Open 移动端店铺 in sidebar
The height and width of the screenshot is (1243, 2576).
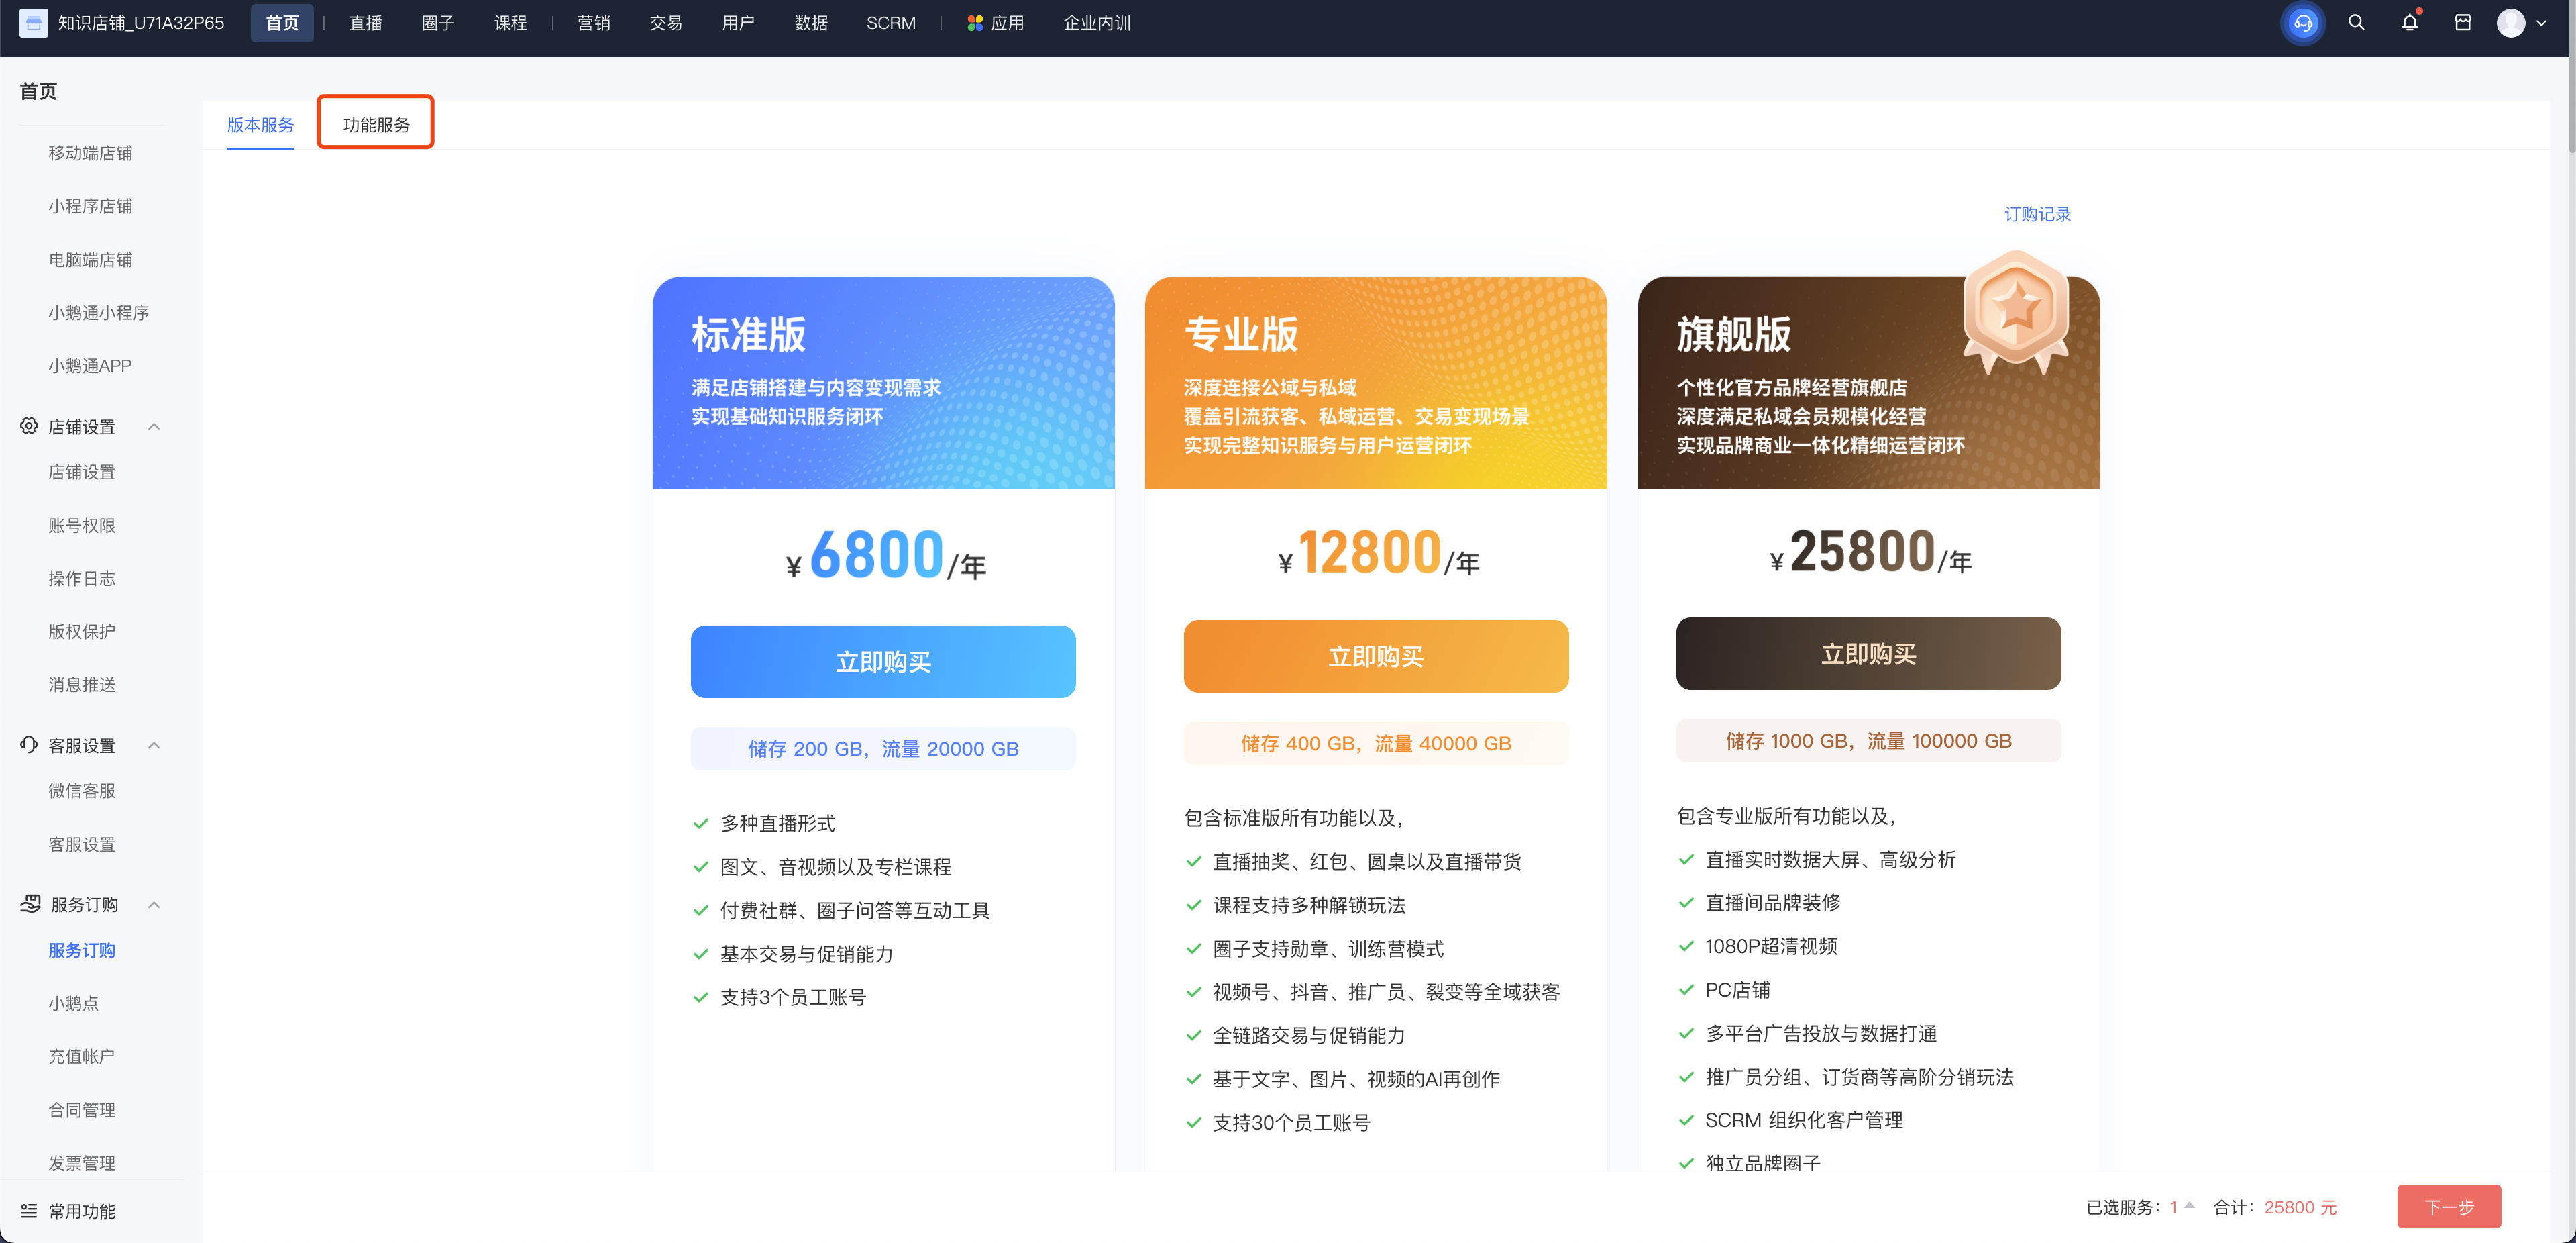point(90,152)
